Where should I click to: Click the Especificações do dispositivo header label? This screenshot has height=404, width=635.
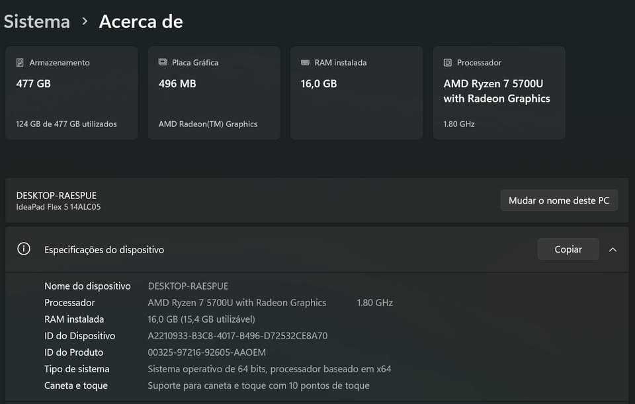pyautogui.click(x=104, y=250)
